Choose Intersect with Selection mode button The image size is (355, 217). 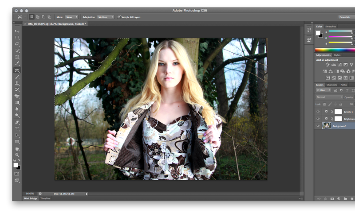49,17
